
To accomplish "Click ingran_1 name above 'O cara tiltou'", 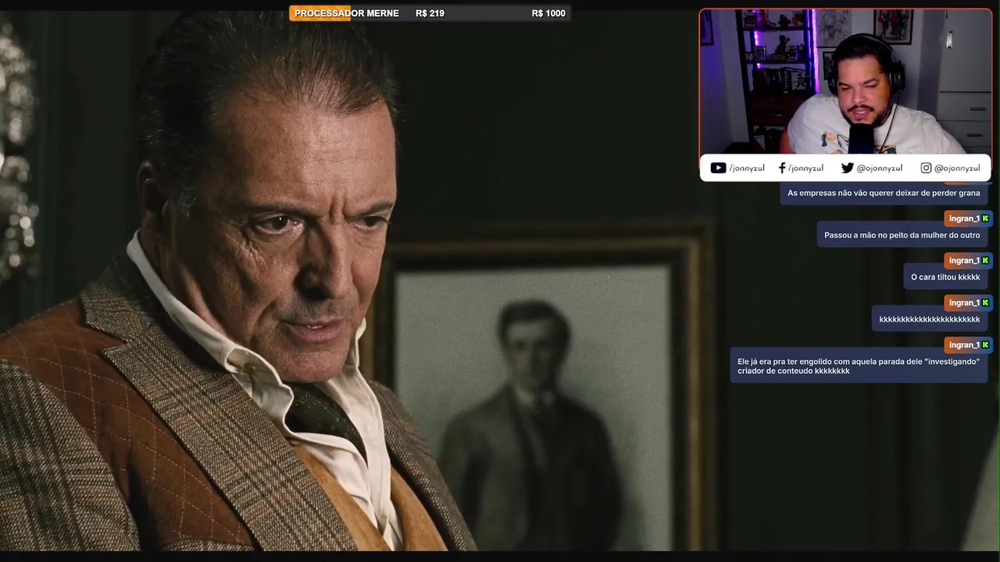I will coord(964,261).
